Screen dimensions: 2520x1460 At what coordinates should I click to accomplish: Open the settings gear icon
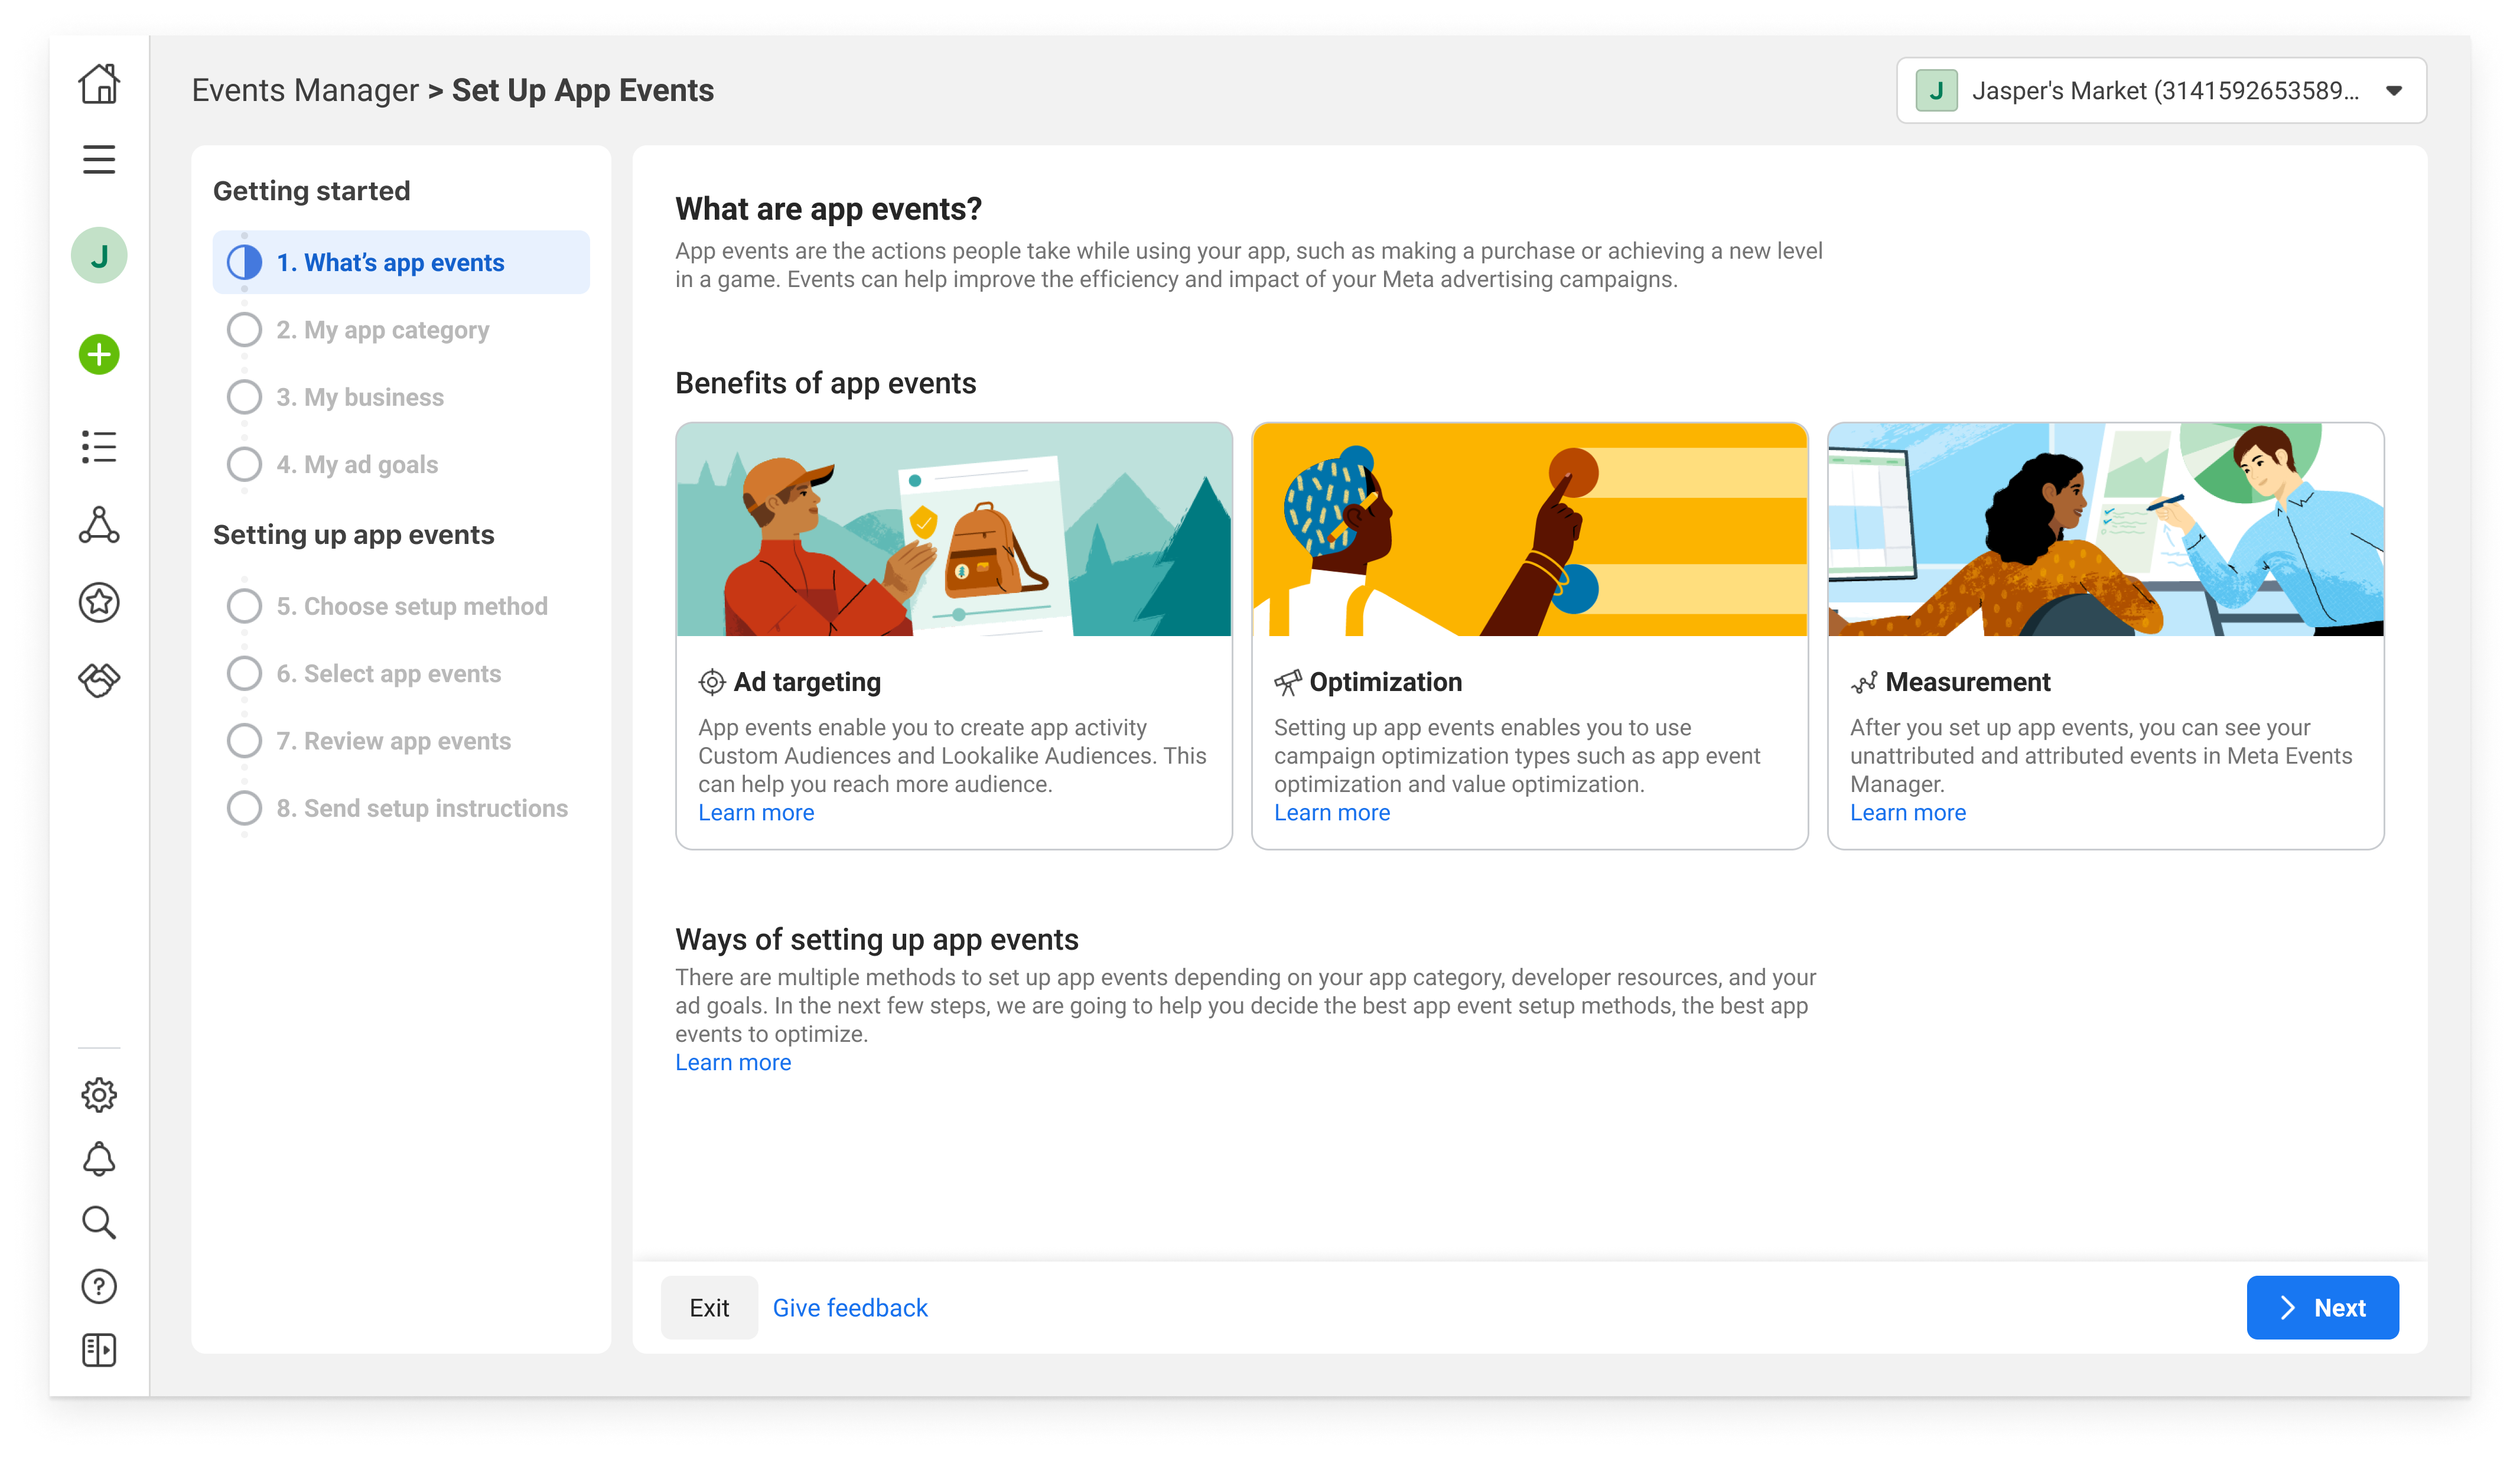[x=99, y=1095]
